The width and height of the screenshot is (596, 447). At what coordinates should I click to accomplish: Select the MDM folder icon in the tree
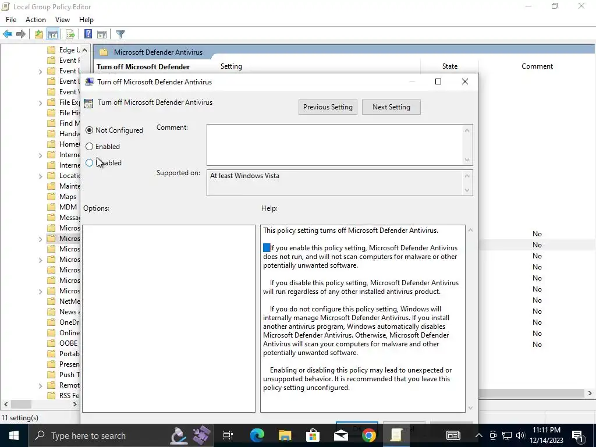coord(51,207)
